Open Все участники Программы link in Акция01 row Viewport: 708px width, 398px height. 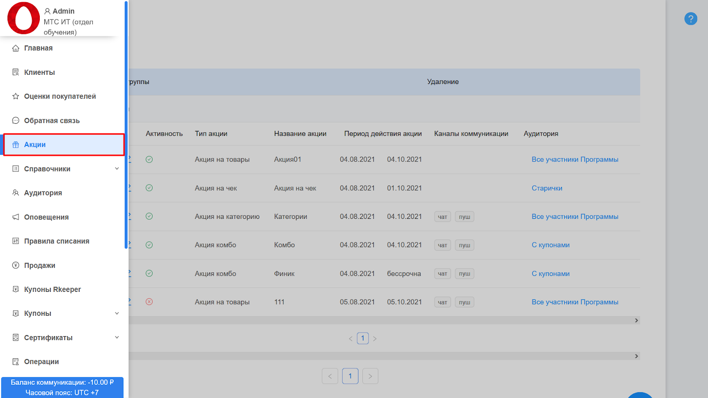tap(575, 159)
